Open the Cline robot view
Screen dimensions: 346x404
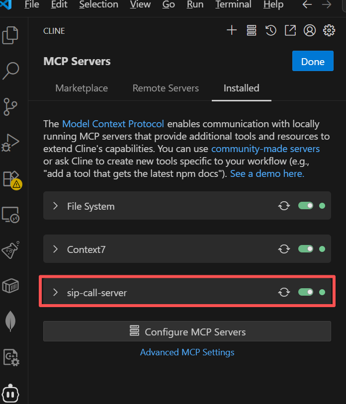10,393
